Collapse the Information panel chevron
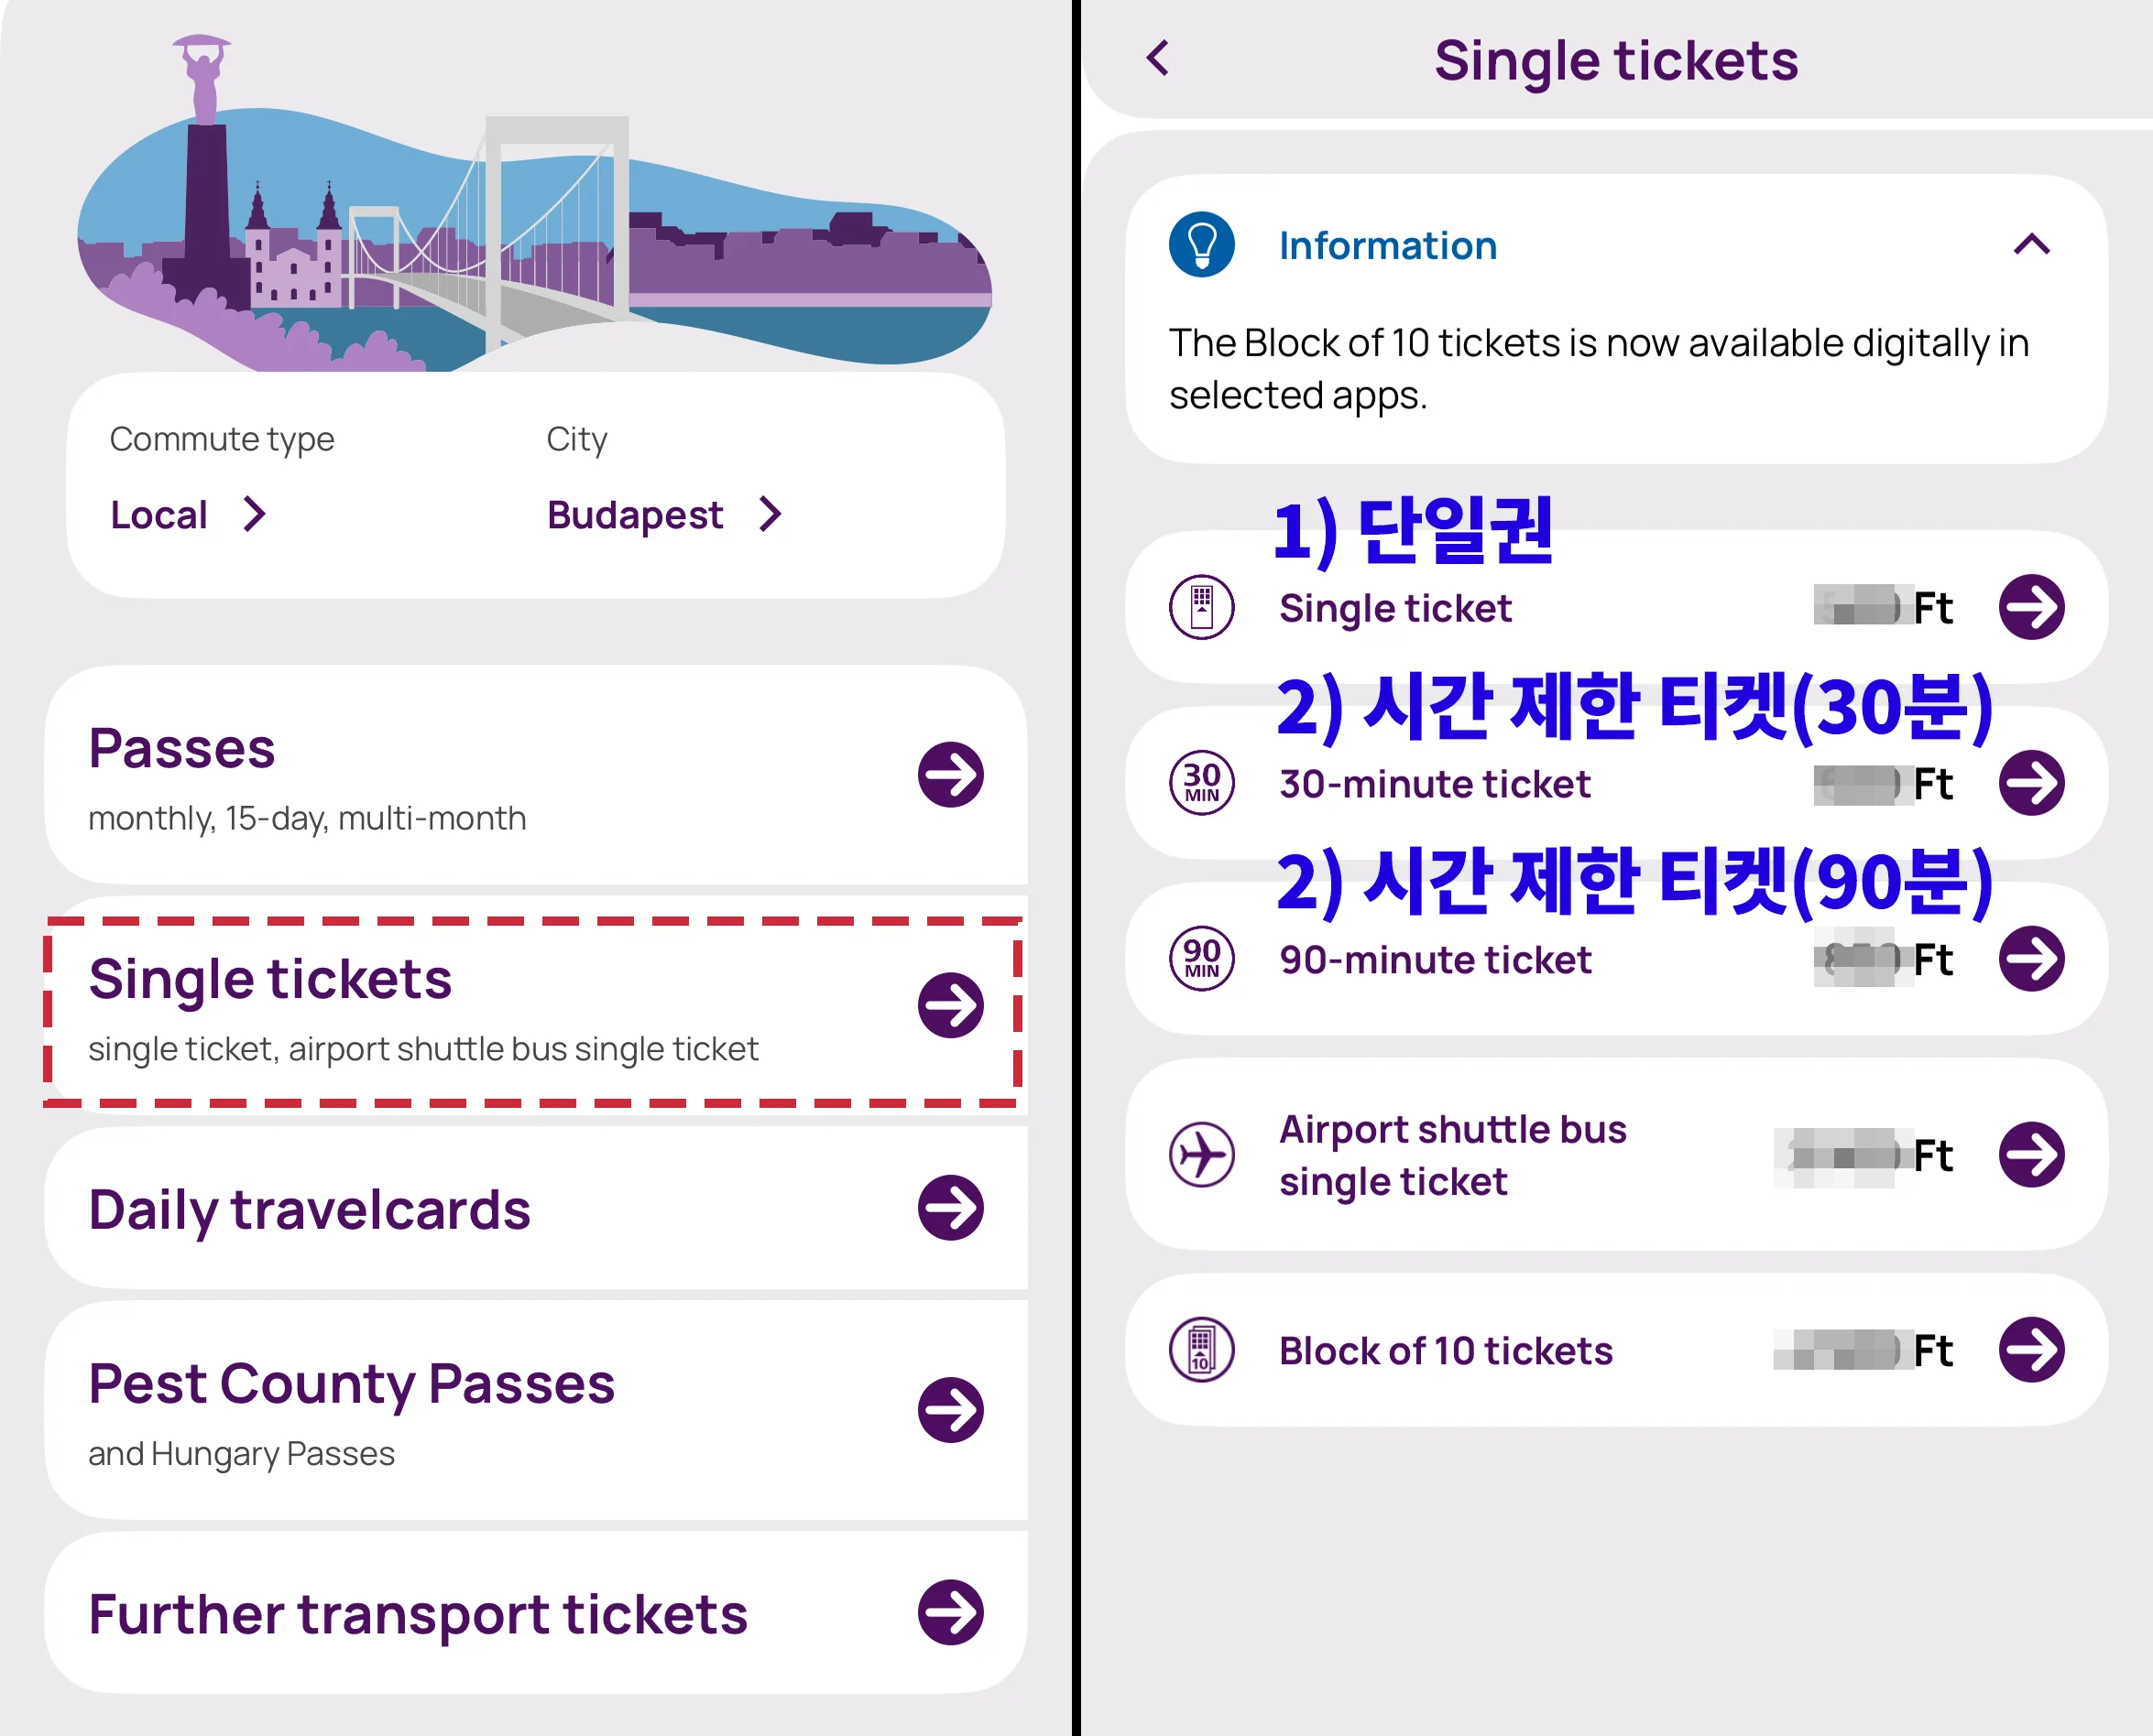 point(2031,245)
